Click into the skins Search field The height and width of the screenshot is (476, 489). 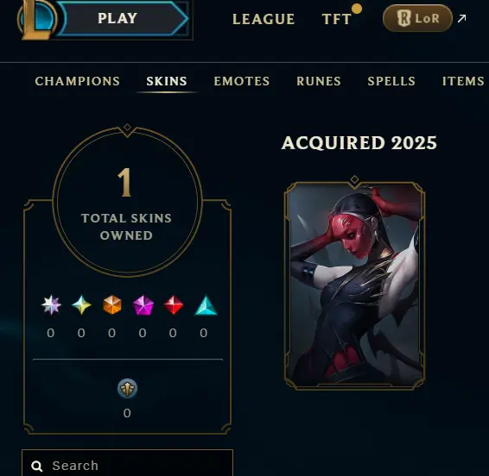(x=127, y=464)
